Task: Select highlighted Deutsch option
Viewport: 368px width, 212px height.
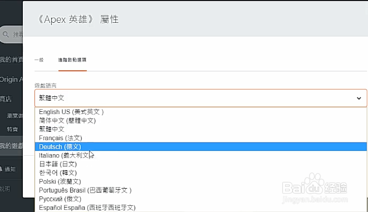Action: [200, 146]
